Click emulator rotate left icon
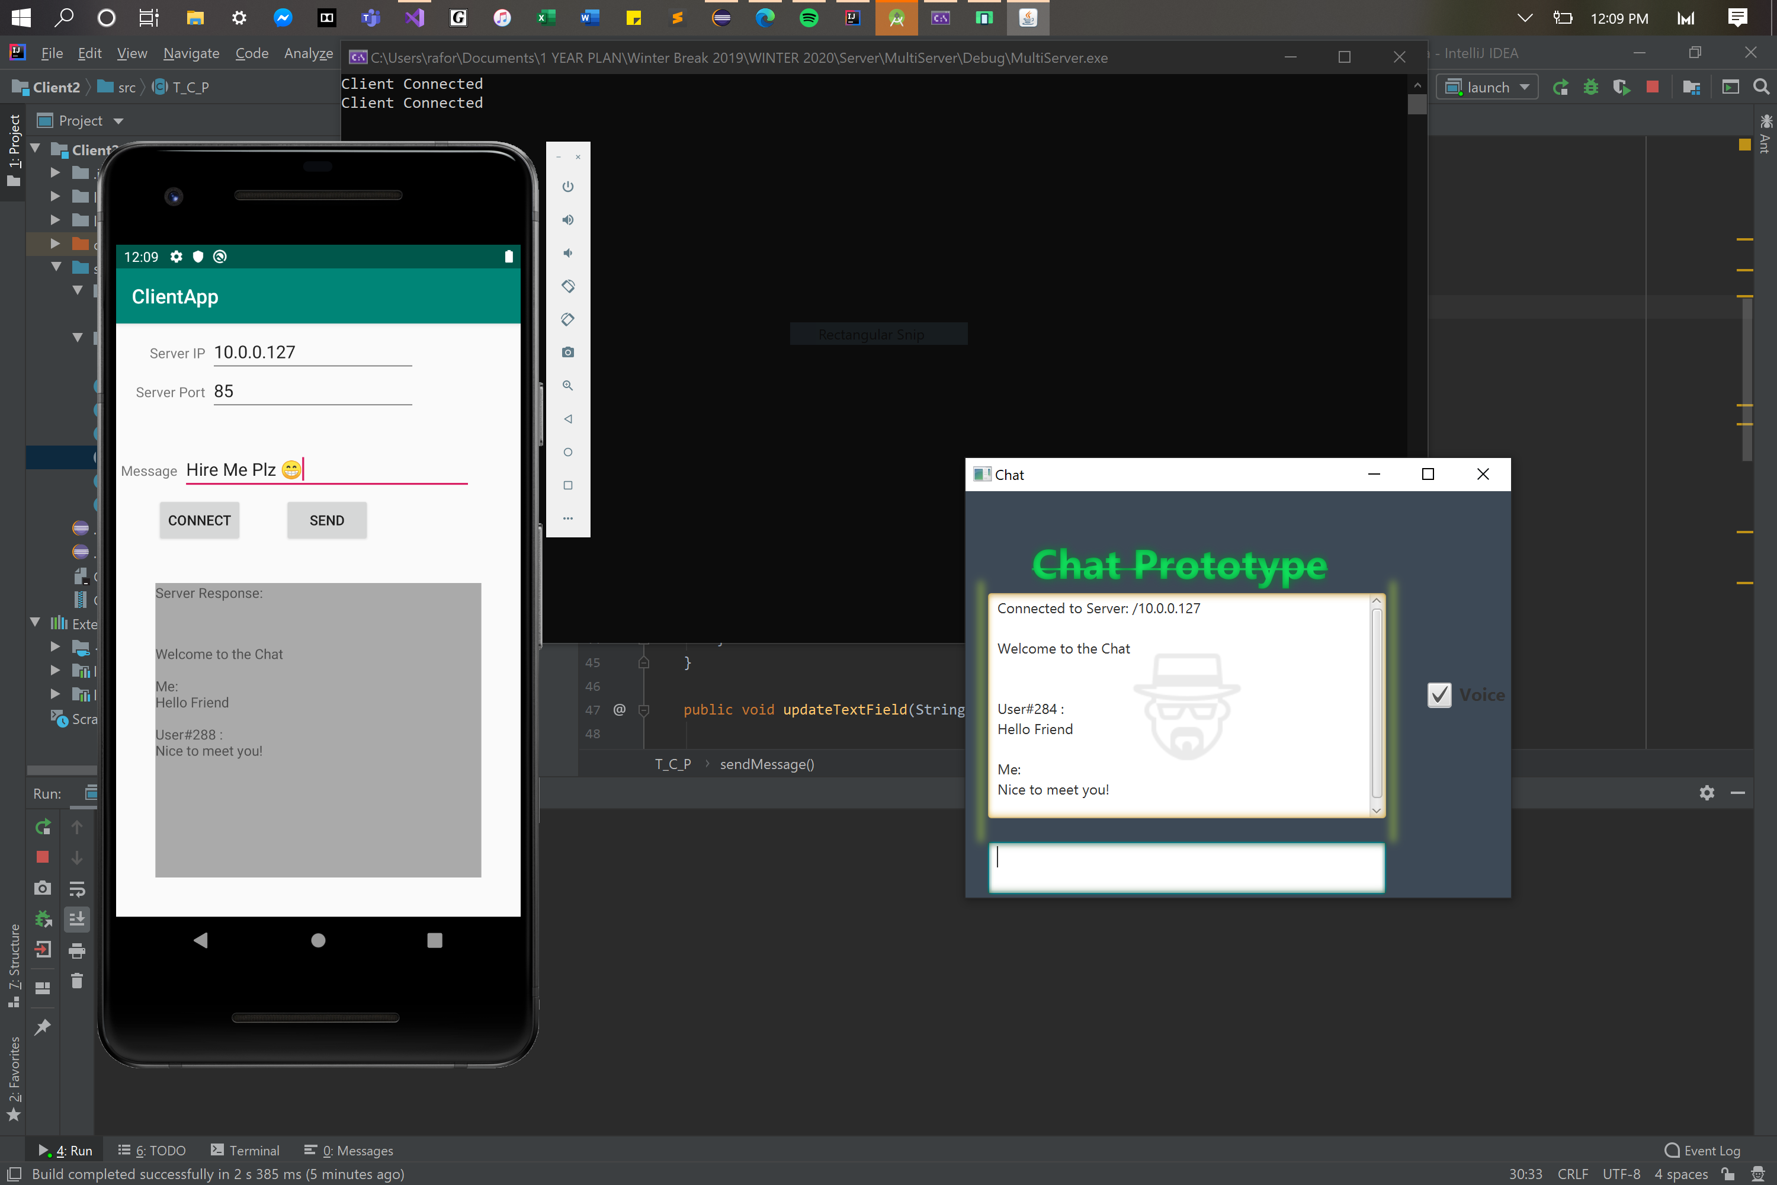Image resolution: width=1777 pixels, height=1185 pixels. 568,286
